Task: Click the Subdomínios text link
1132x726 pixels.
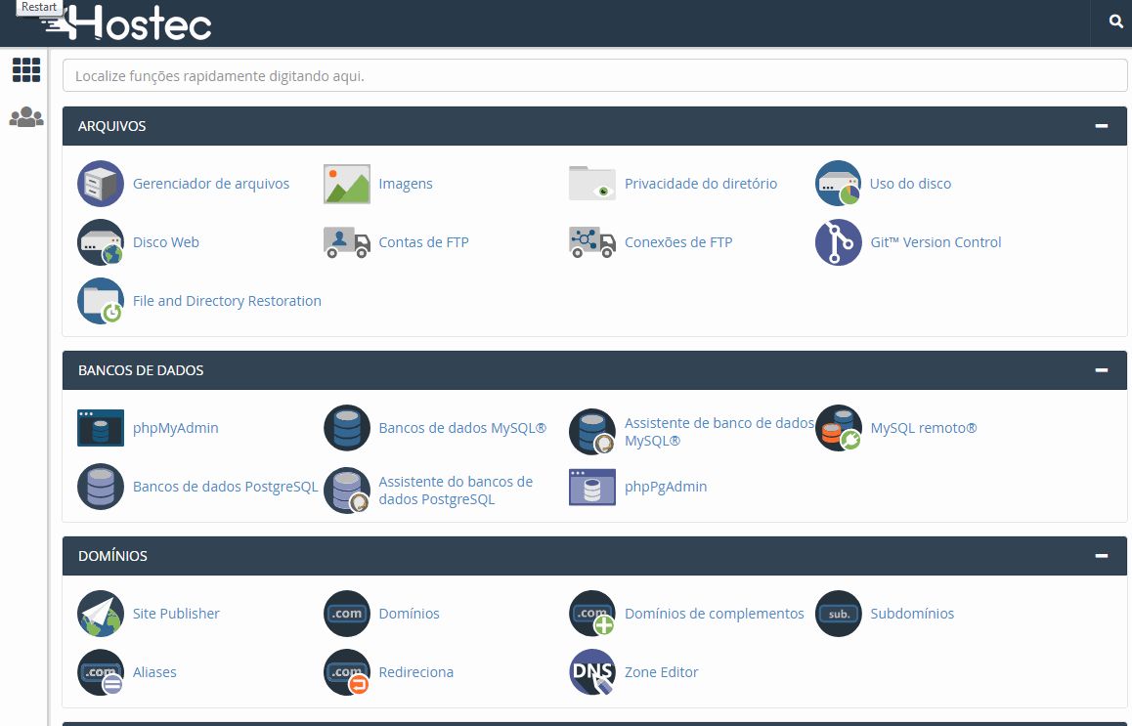Action: coord(912,614)
